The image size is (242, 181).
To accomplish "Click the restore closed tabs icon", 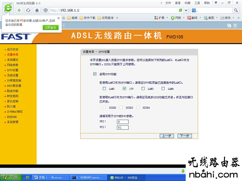I will click(x=229, y=25).
